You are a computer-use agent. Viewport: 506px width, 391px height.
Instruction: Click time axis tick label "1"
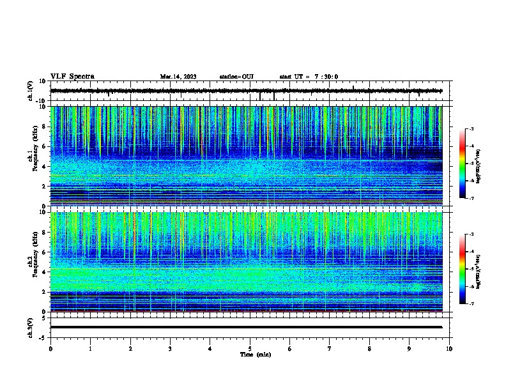coord(90,349)
